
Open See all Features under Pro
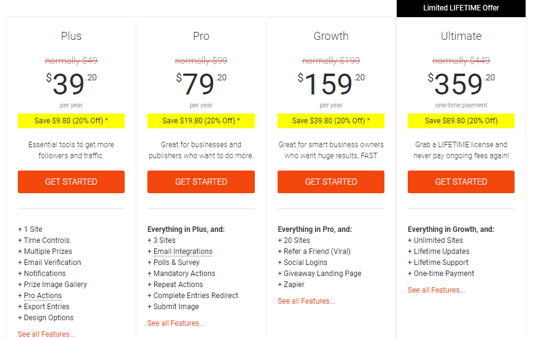(x=176, y=323)
